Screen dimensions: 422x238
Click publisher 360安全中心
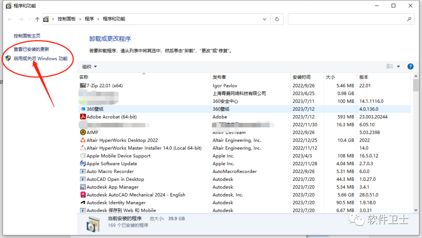[x=225, y=101]
